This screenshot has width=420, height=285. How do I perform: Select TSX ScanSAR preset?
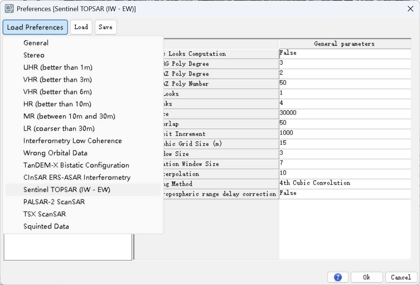coord(83,214)
